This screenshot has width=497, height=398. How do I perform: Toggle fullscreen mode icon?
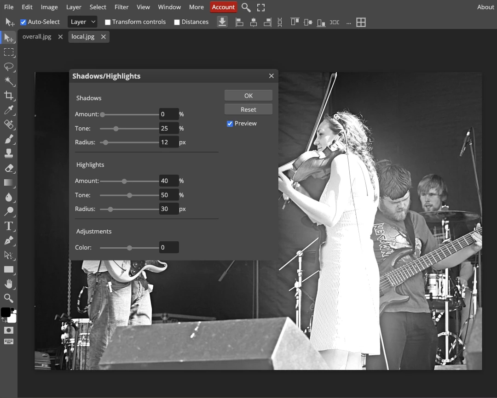point(261,8)
